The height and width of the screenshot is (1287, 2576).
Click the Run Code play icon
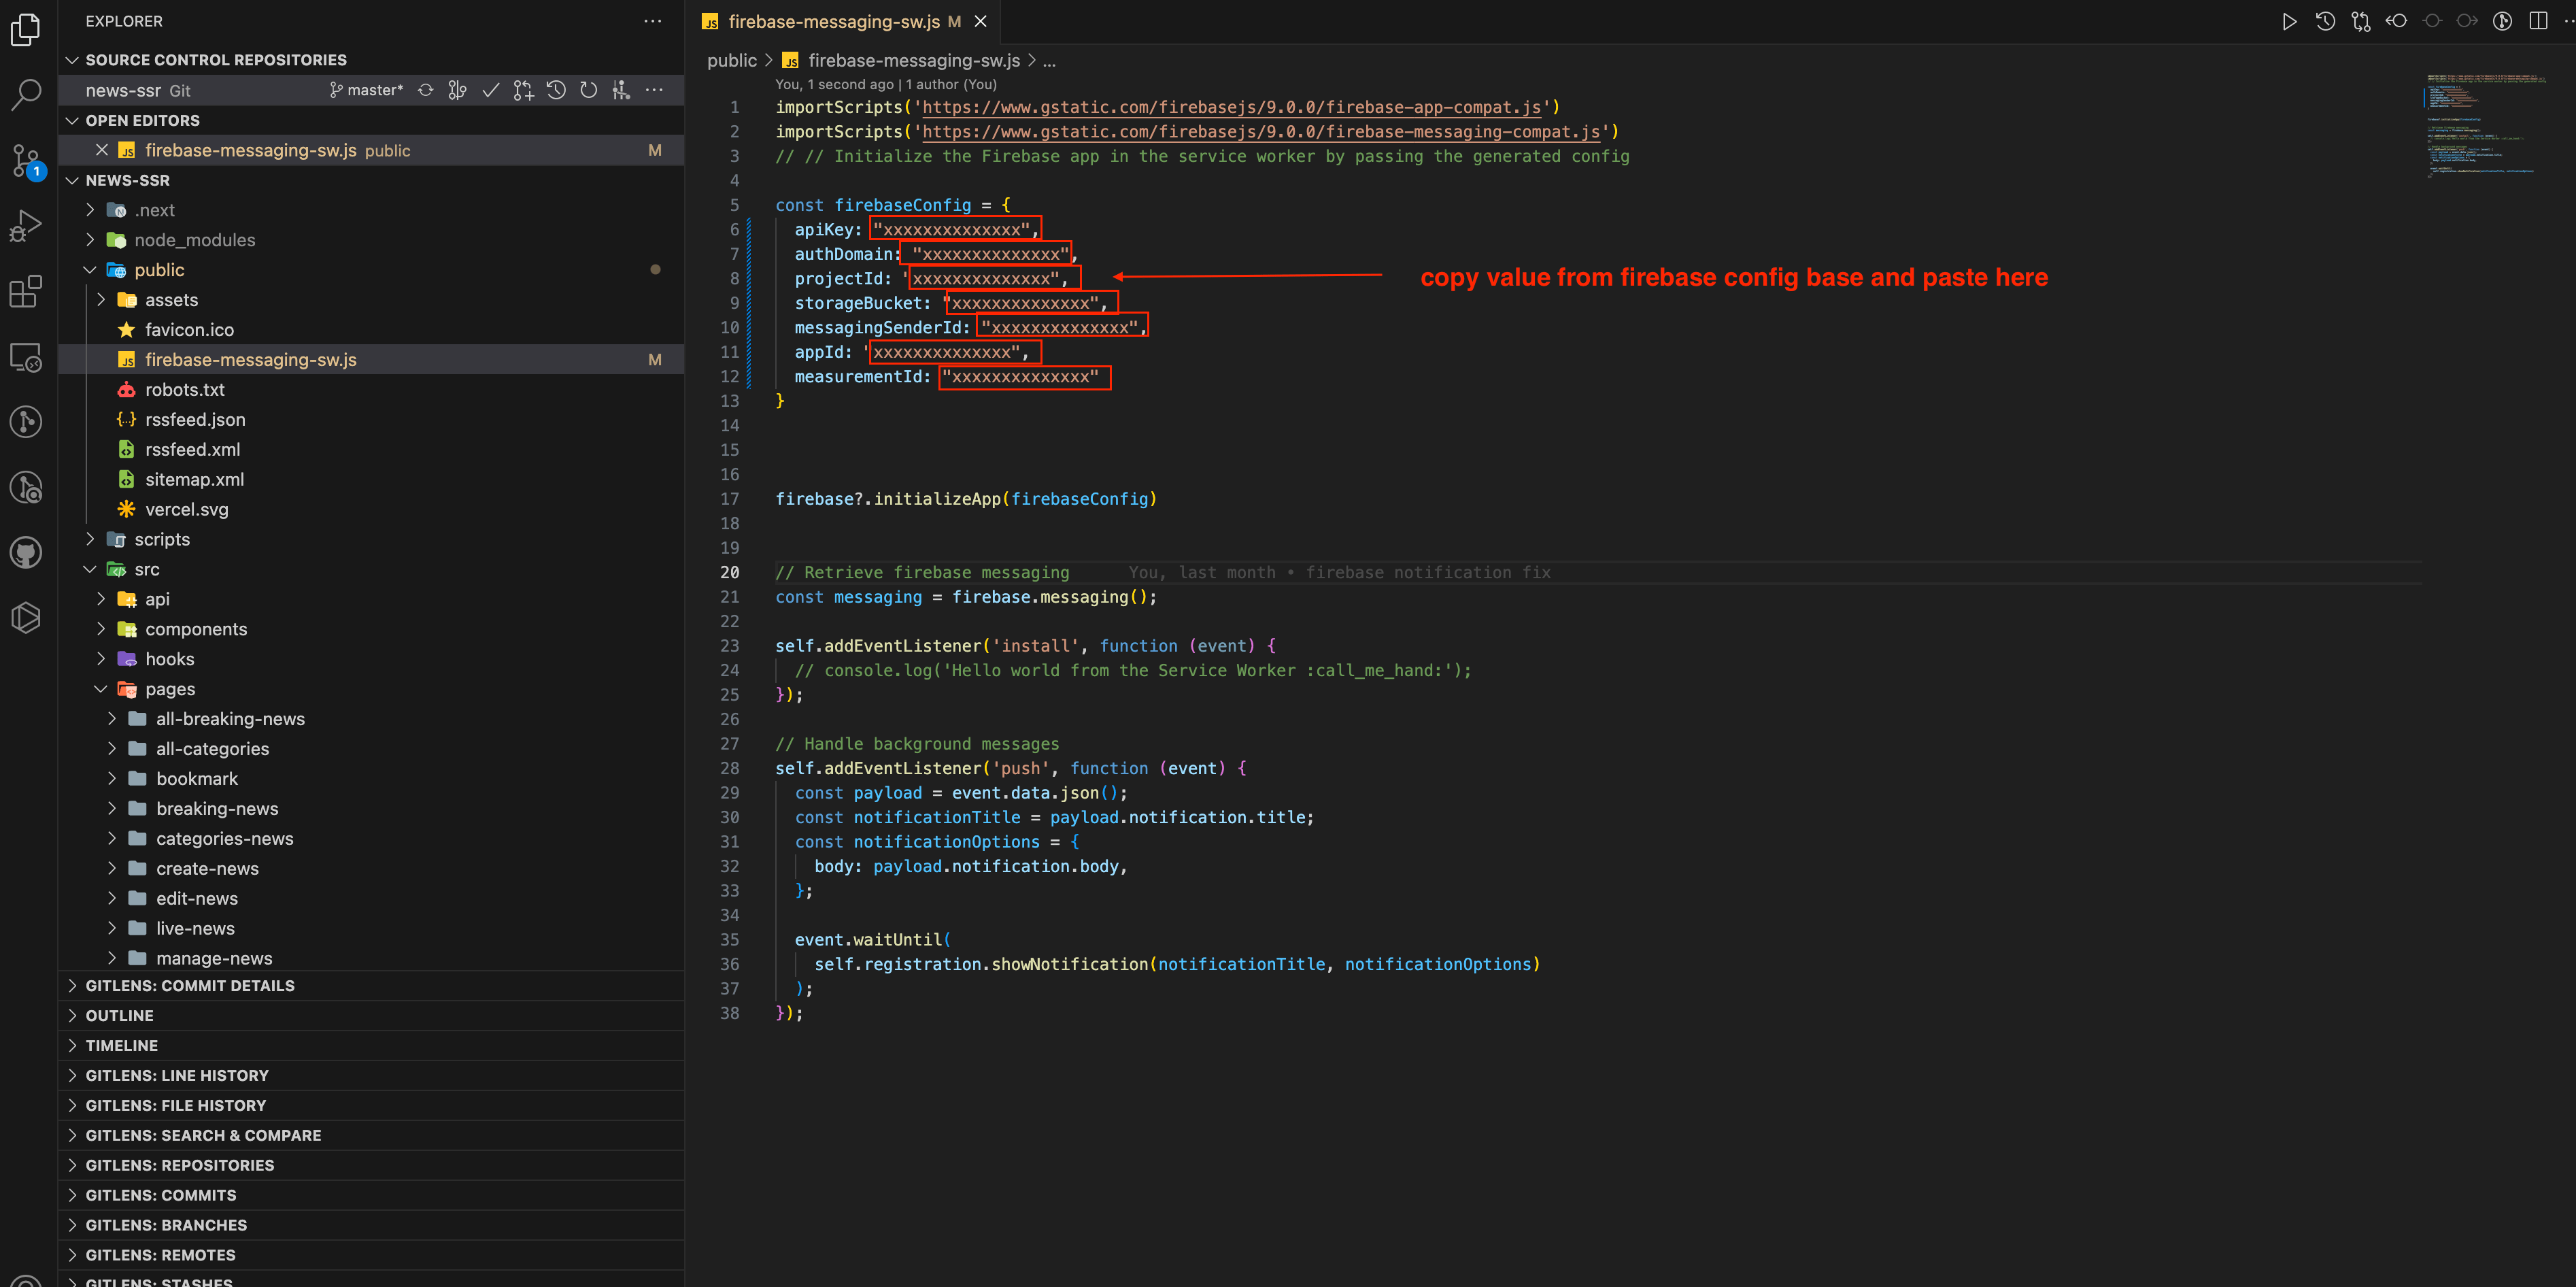2289,21
